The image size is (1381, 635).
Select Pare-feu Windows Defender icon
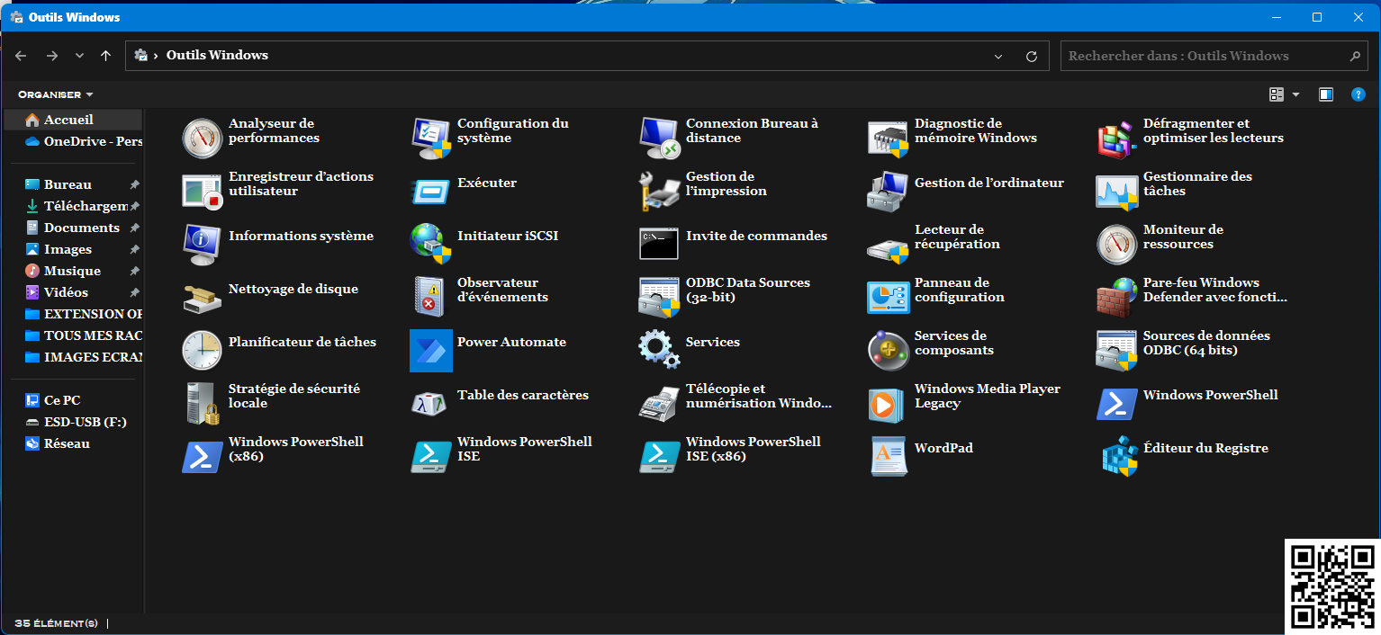(x=1116, y=297)
